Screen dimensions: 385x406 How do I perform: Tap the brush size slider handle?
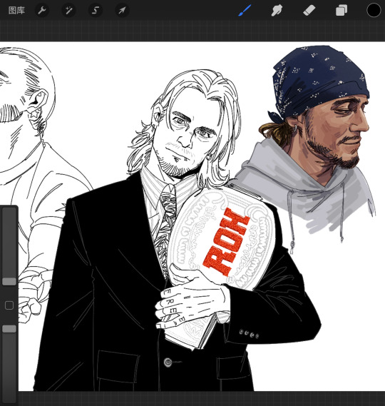[9, 281]
